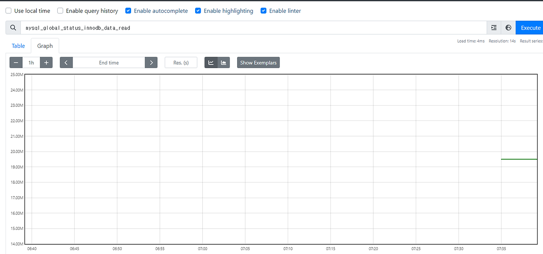Viewport: 543px width, 254px height.
Task: Click the 25.00M y-axis label
Action: pyautogui.click(x=17, y=75)
